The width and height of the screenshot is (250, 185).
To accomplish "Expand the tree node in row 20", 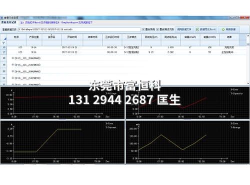I will pos(12,71).
